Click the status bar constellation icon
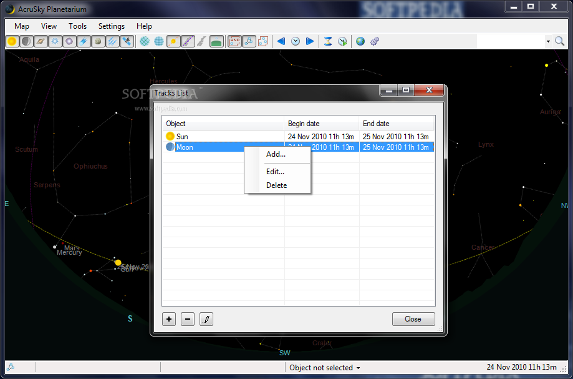The height and width of the screenshot is (379, 573). (10, 367)
